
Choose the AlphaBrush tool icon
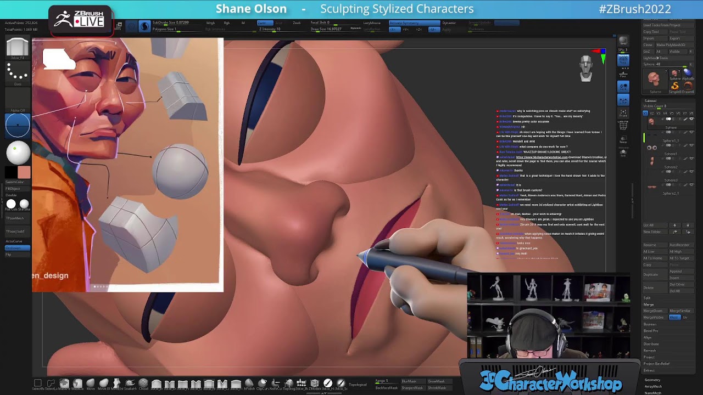point(688,74)
